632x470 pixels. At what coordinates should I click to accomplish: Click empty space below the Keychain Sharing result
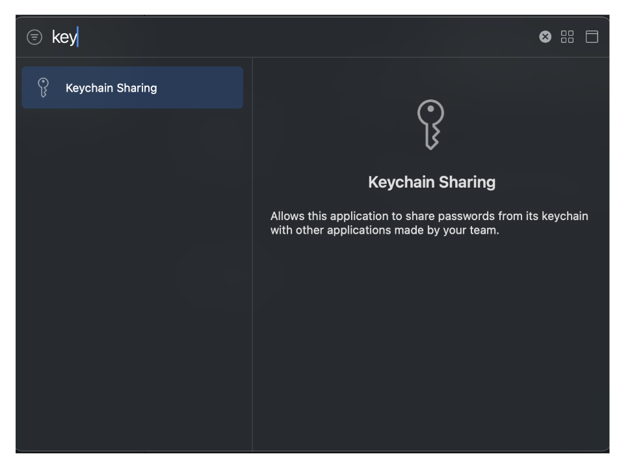[x=132, y=260]
